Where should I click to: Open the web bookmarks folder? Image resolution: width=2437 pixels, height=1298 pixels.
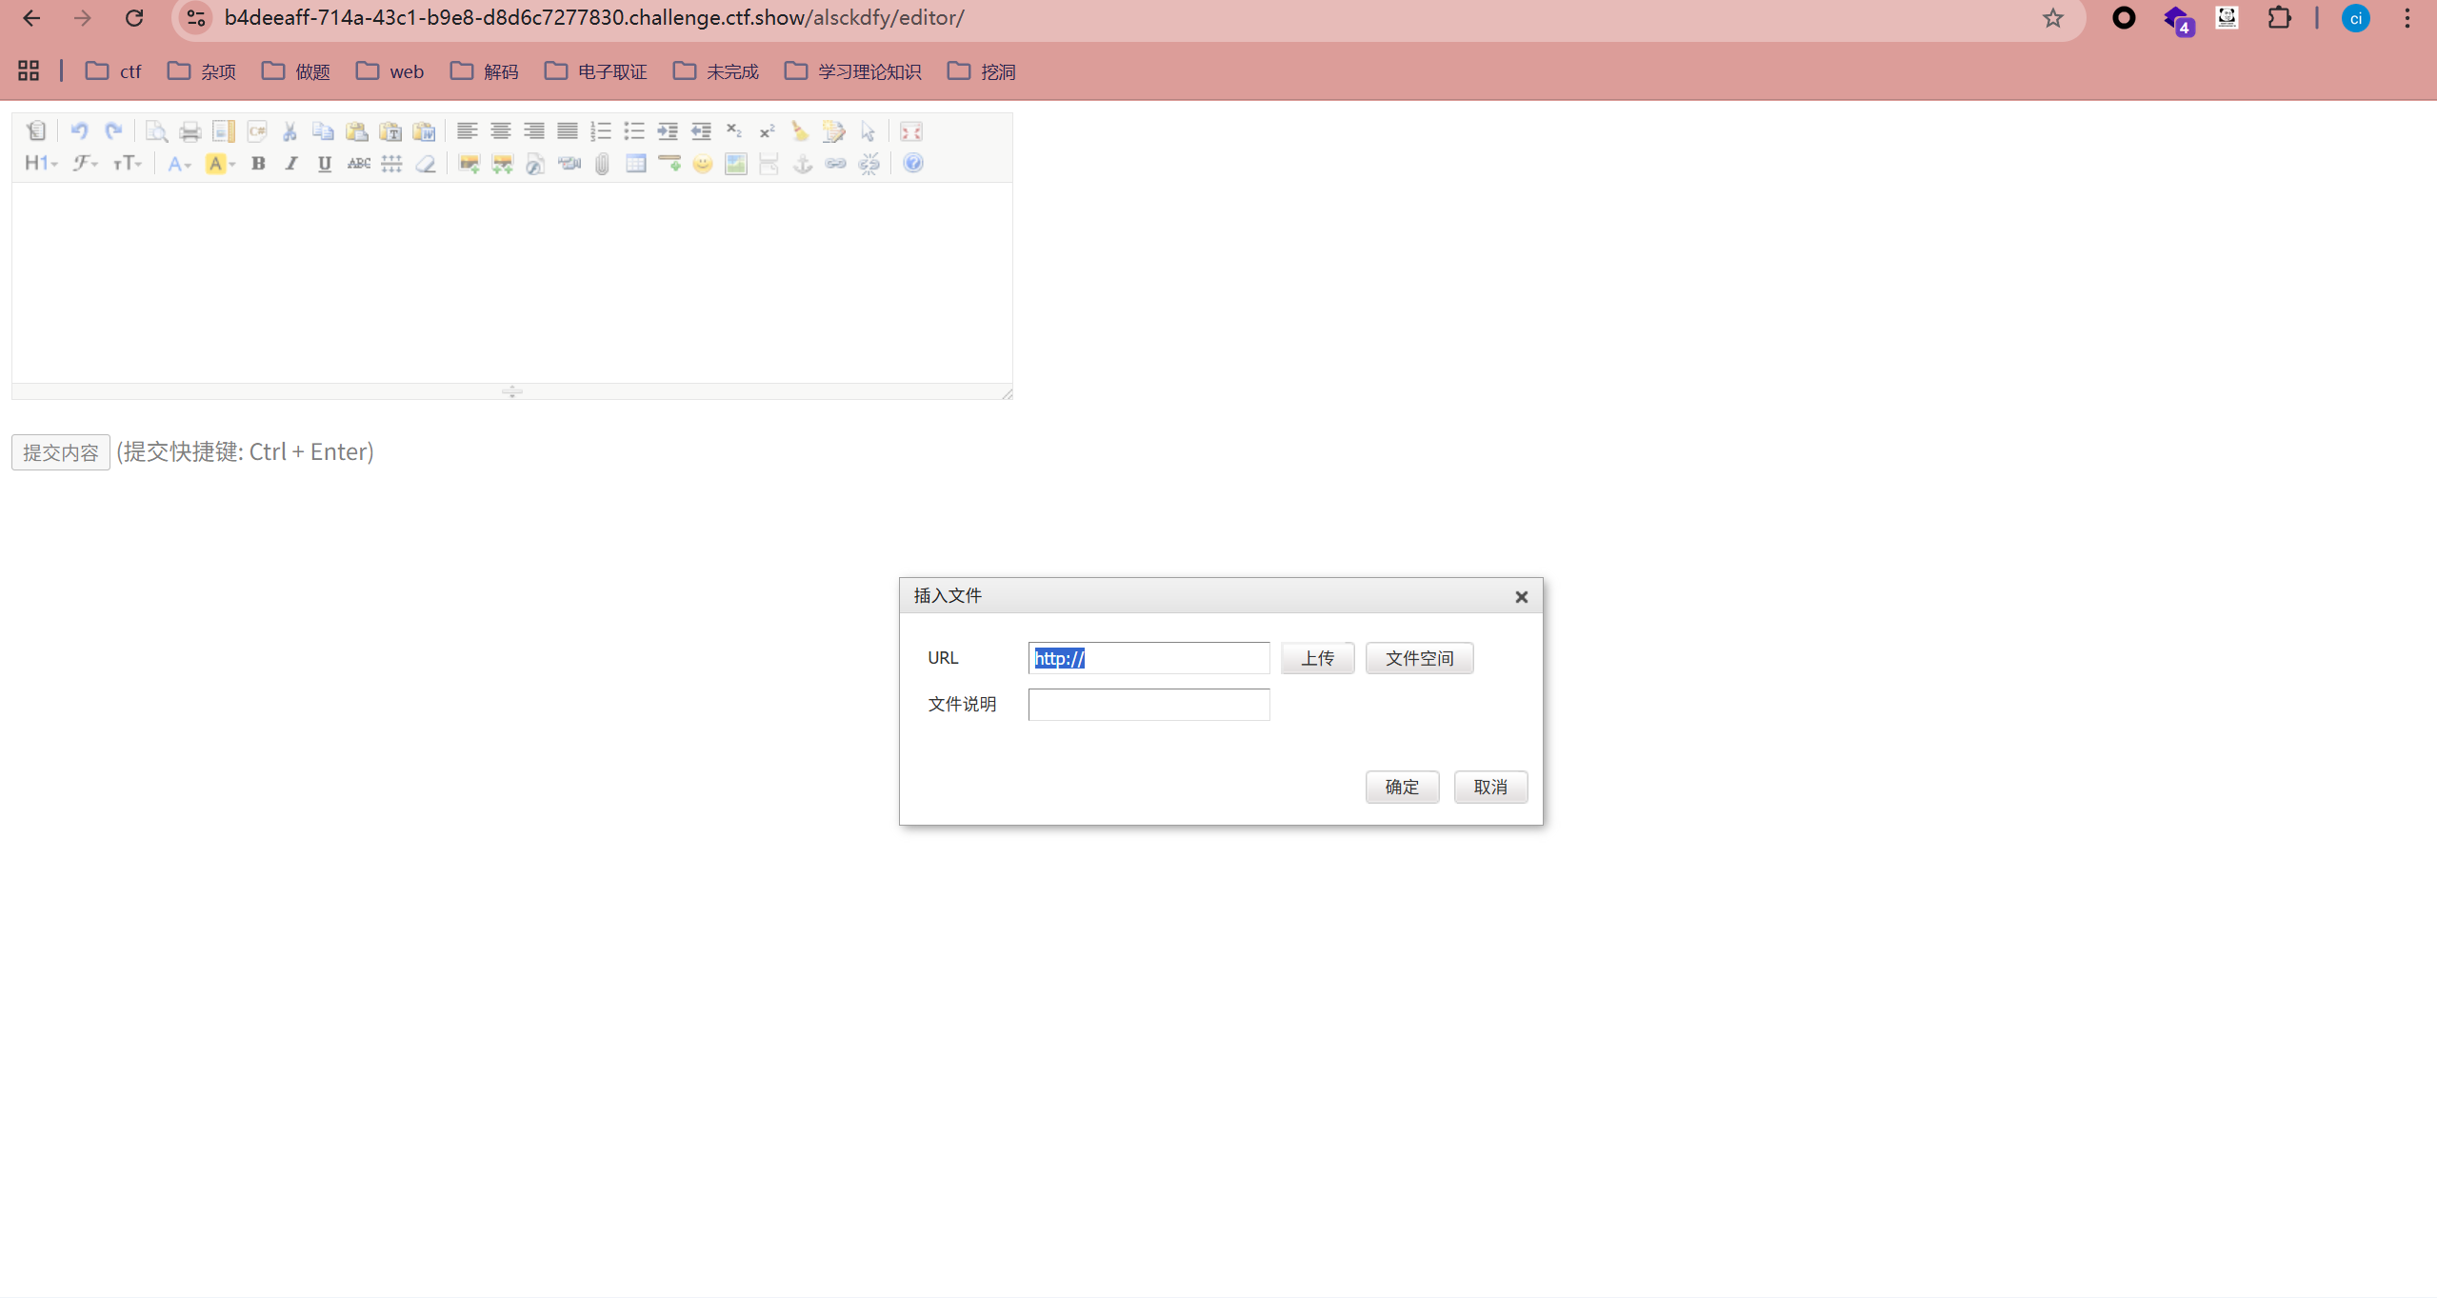pyautogui.click(x=390, y=71)
